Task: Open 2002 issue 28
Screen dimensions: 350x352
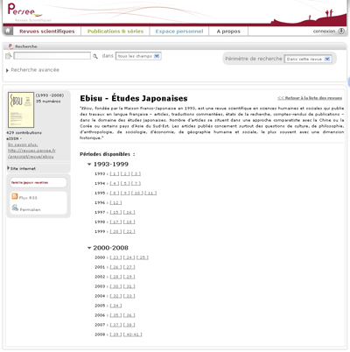Action: point(115,277)
